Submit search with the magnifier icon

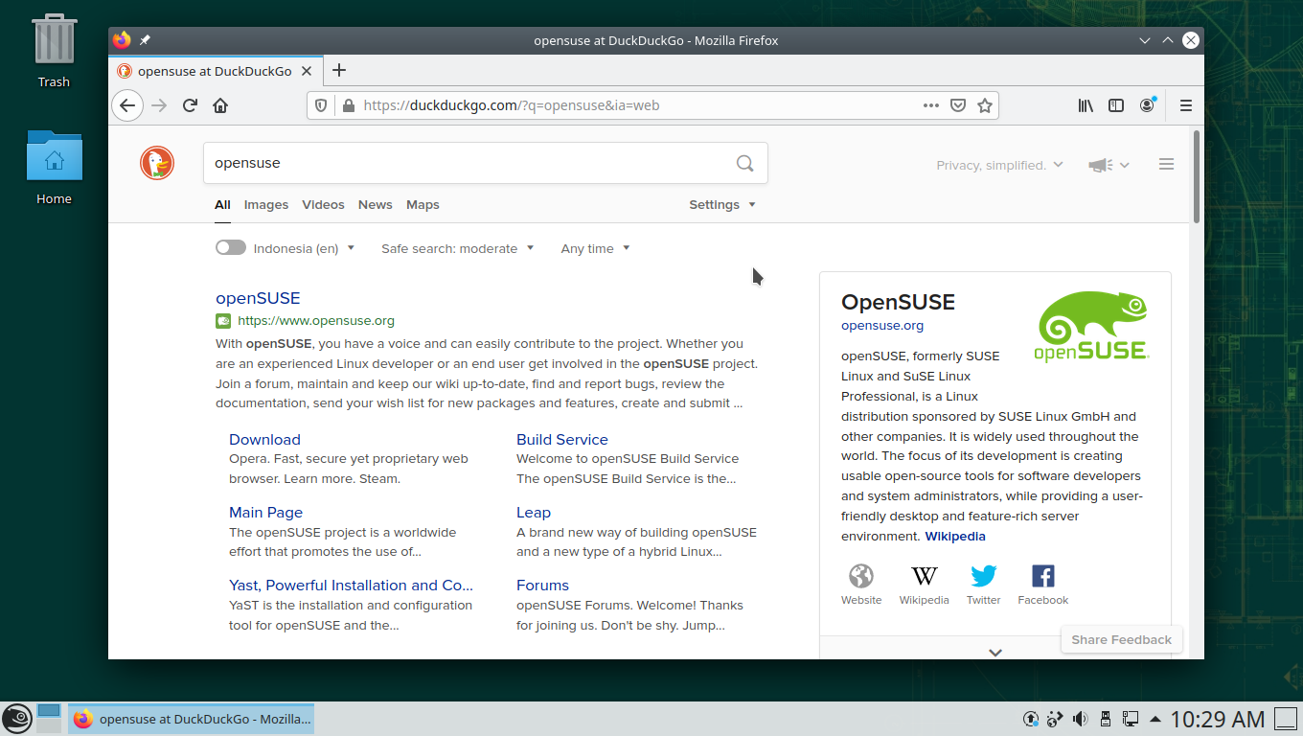pos(744,163)
